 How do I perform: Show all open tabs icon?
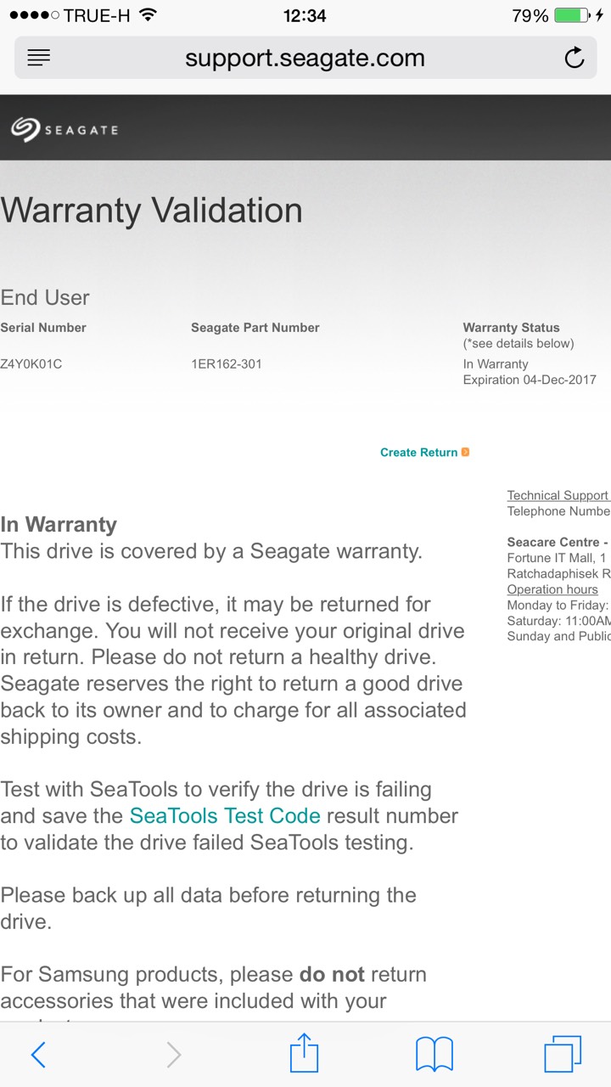click(562, 1055)
